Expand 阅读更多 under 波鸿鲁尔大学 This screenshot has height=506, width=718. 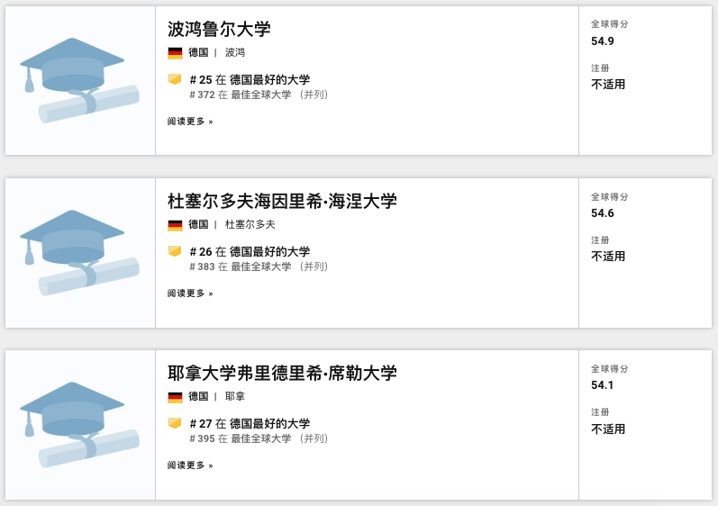(x=190, y=122)
